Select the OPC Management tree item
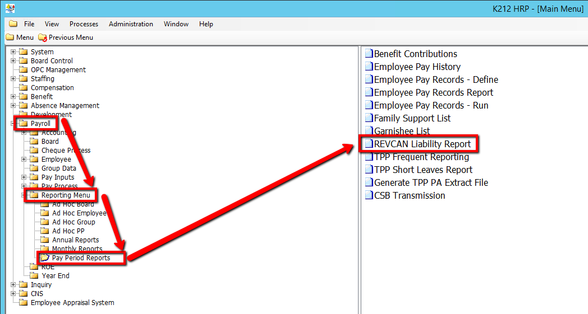The width and height of the screenshot is (588, 314). (58, 70)
